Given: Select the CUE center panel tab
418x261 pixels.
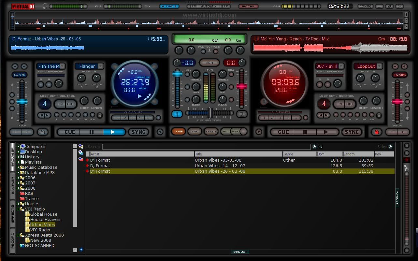Looking at the screenshot, I should tap(195, 132).
